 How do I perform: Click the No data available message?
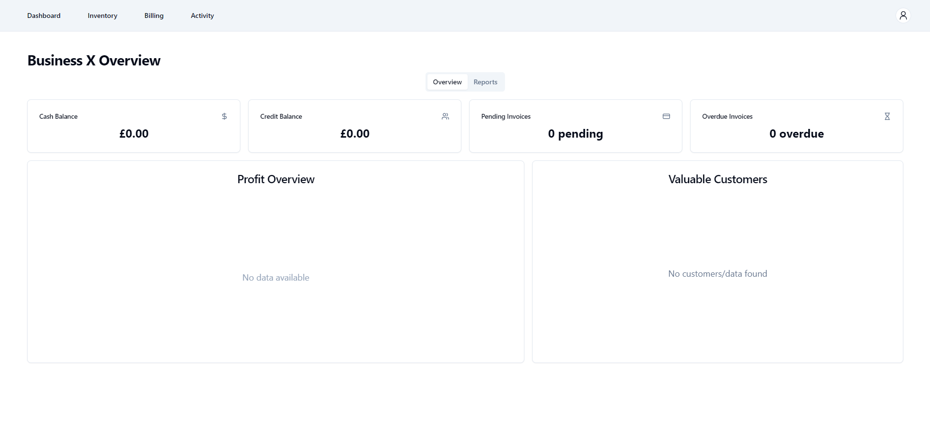click(x=276, y=278)
